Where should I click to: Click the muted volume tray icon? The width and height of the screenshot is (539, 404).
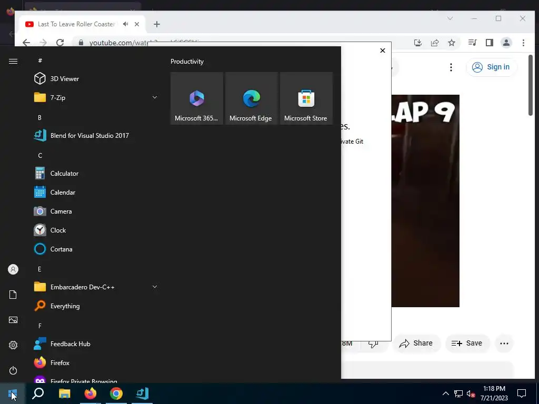click(x=471, y=393)
